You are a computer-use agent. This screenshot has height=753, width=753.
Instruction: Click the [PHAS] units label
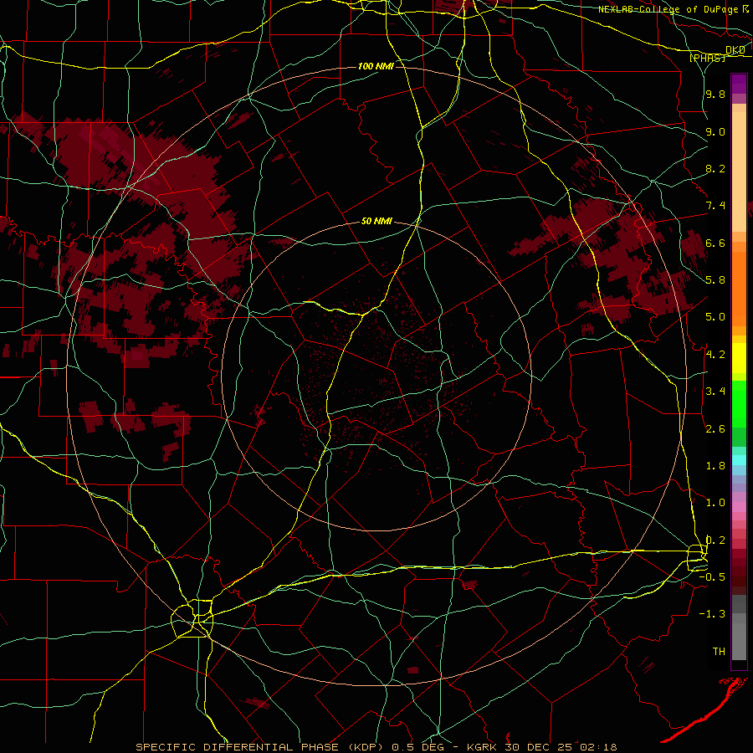(x=707, y=58)
